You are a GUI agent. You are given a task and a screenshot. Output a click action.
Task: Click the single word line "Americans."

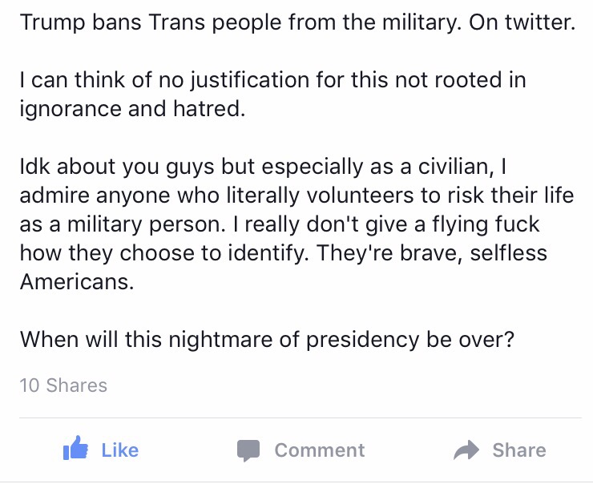point(77,282)
